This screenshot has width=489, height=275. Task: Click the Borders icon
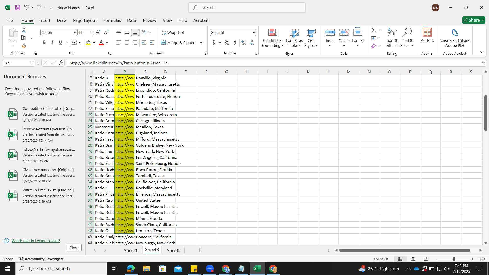(74, 43)
